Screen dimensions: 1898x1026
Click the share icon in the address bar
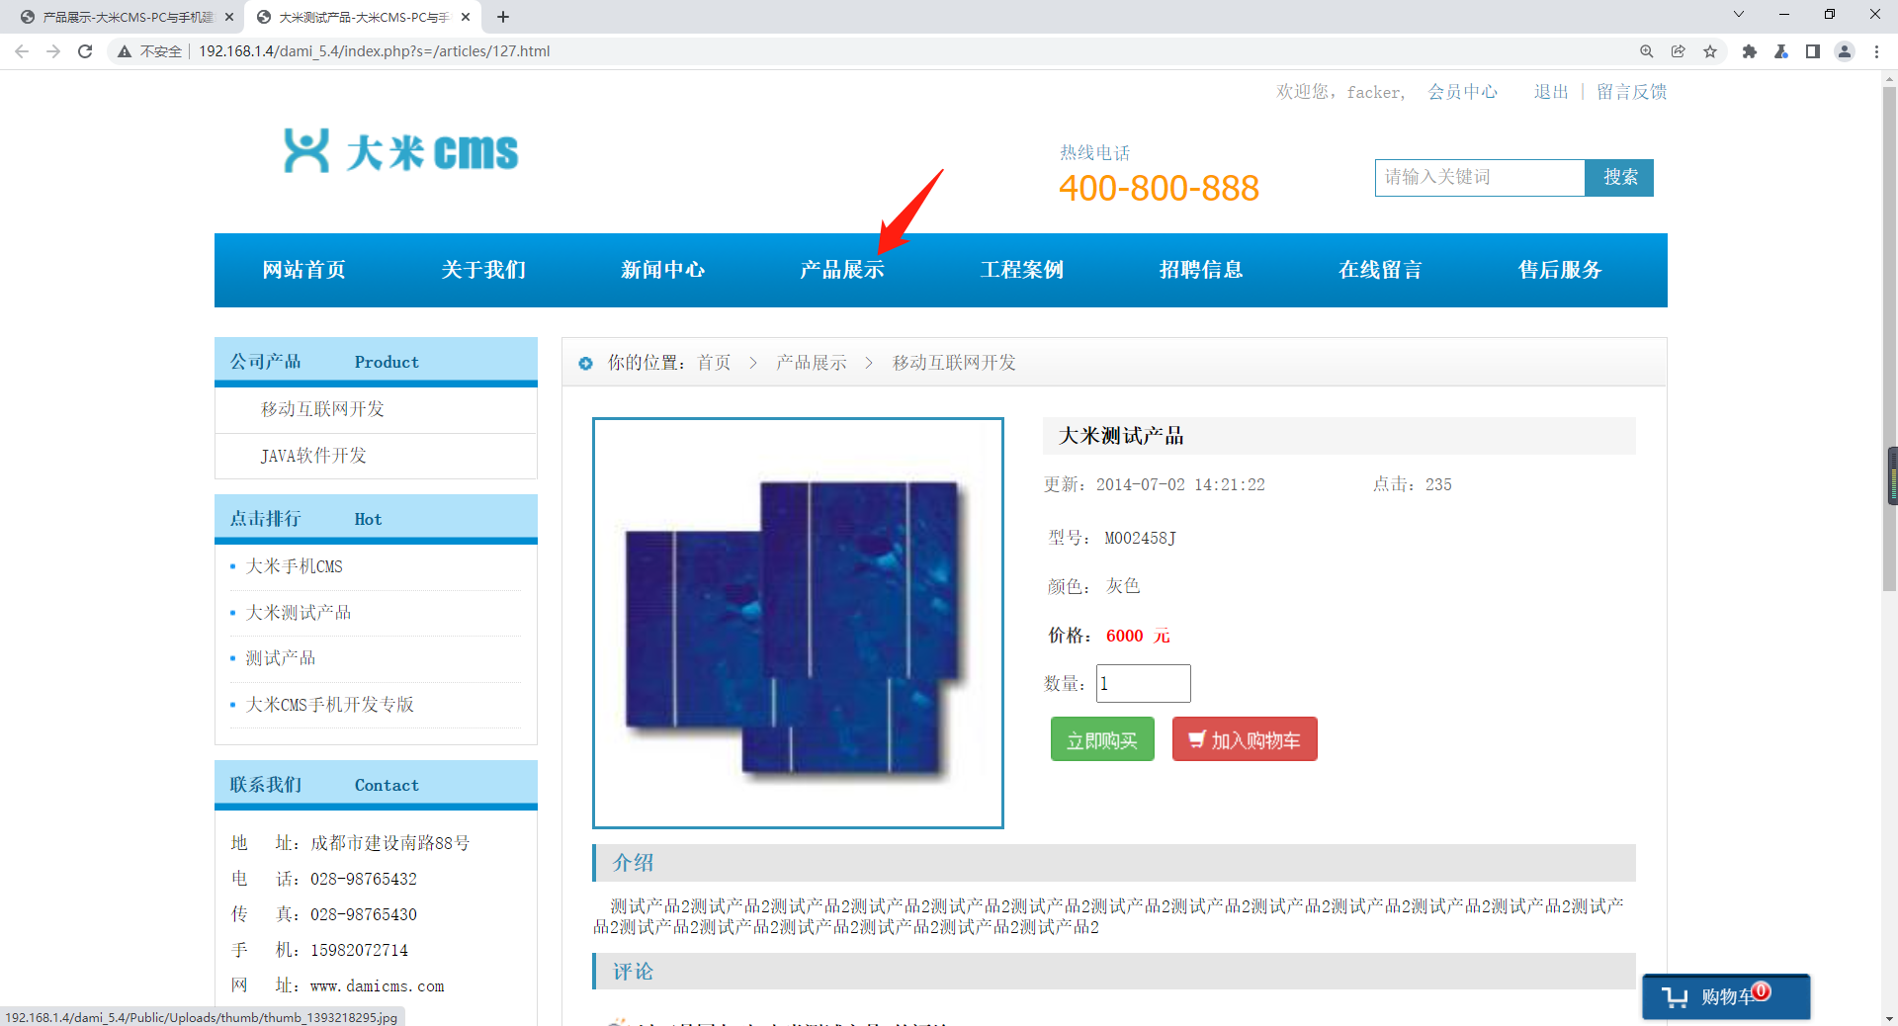click(x=1678, y=51)
